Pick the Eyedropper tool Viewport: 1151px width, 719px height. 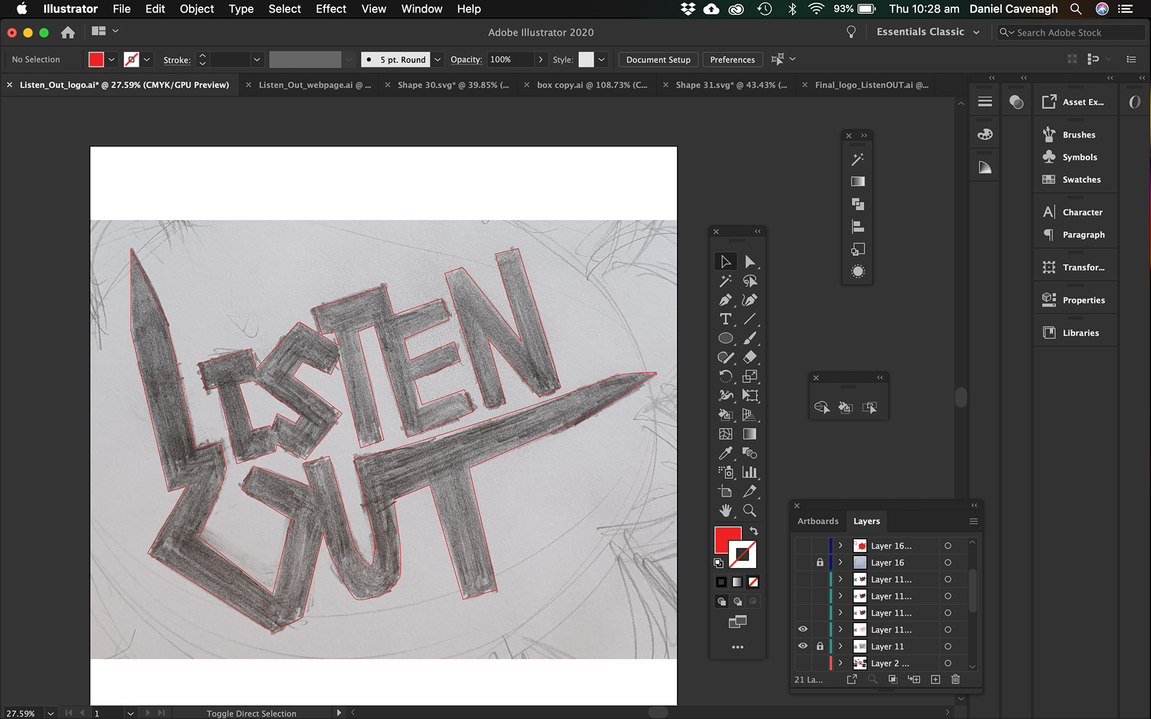tap(725, 454)
